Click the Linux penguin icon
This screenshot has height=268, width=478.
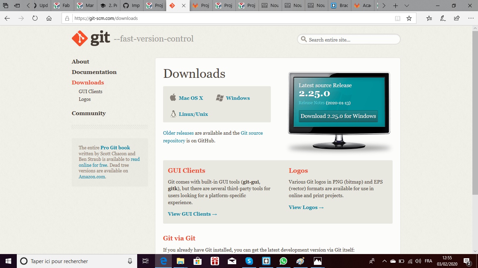pos(173,114)
